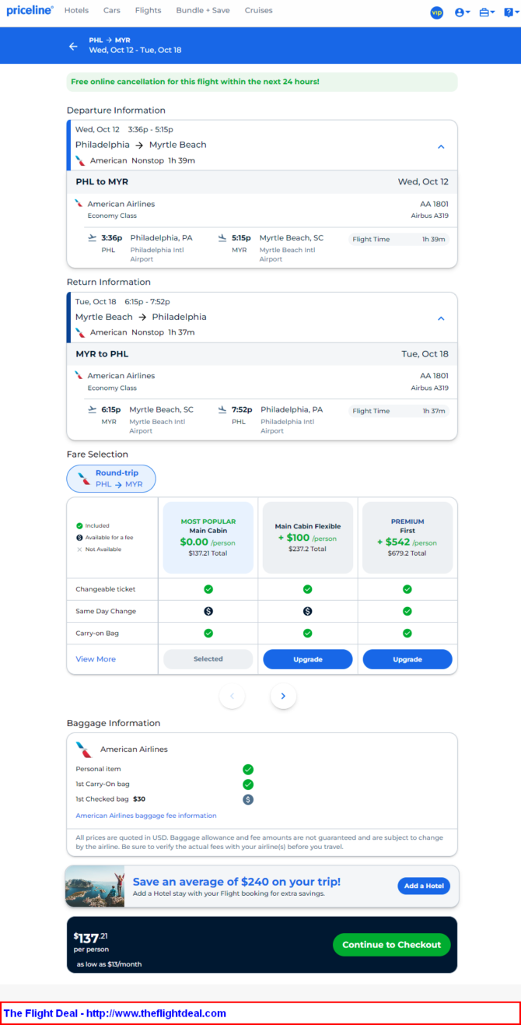This screenshot has height=1025, width=521.
Task: Click Same Day Change fee icon under Main Cabin Flexible
Action: coord(308,611)
